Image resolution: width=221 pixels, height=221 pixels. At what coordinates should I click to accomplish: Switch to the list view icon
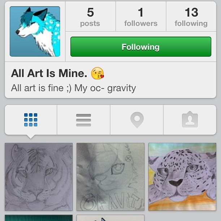click(x=83, y=120)
